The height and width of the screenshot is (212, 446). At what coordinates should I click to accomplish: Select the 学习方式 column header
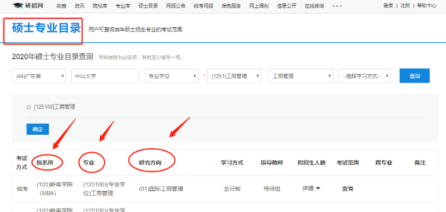coord(232,163)
